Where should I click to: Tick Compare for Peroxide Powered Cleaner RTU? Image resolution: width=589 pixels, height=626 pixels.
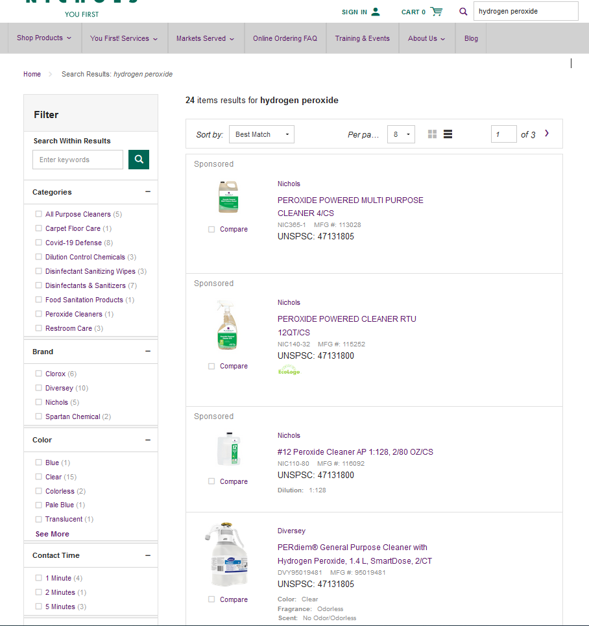(x=211, y=366)
